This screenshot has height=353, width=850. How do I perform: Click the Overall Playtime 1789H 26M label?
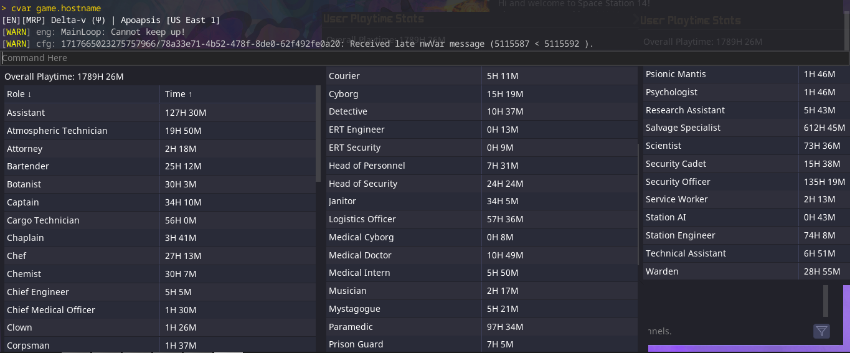point(64,77)
